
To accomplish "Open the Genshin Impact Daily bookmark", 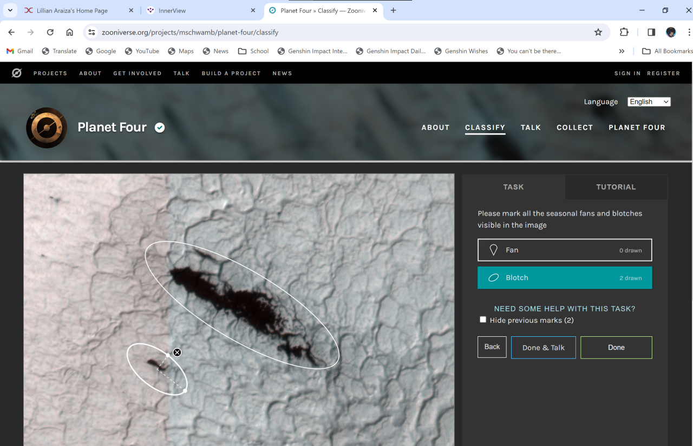I will (x=391, y=51).
